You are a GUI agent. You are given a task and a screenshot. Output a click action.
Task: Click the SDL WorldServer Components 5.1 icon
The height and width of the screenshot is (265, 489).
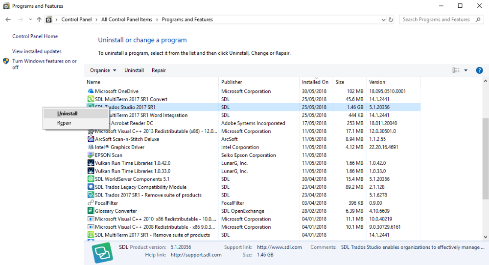pos(91,179)
